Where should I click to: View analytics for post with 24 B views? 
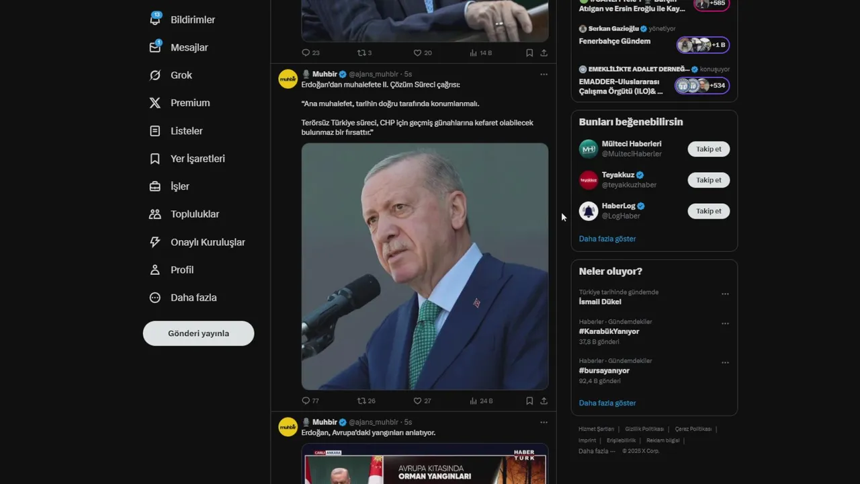click(481, 401)
